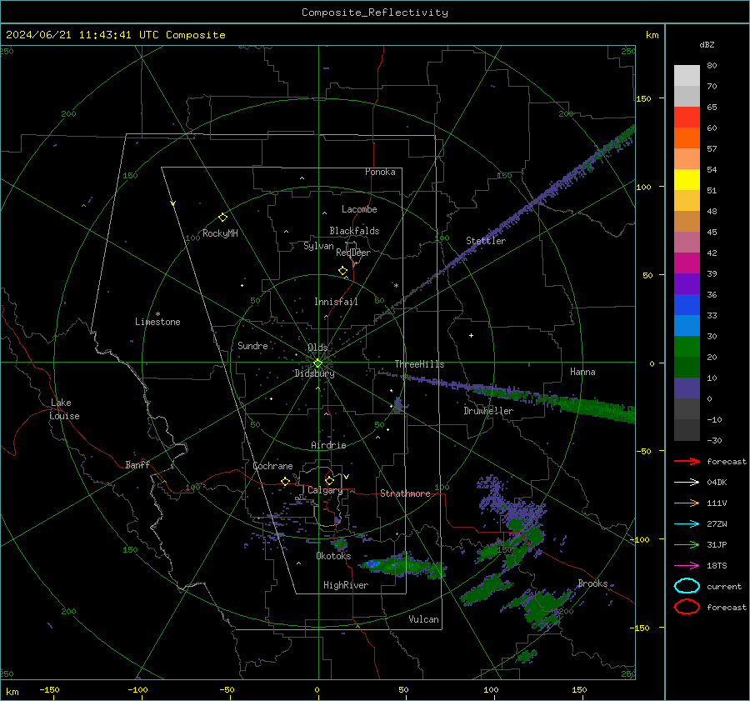Click the Stettler city label
750x701 pixels.
point(486,241)
